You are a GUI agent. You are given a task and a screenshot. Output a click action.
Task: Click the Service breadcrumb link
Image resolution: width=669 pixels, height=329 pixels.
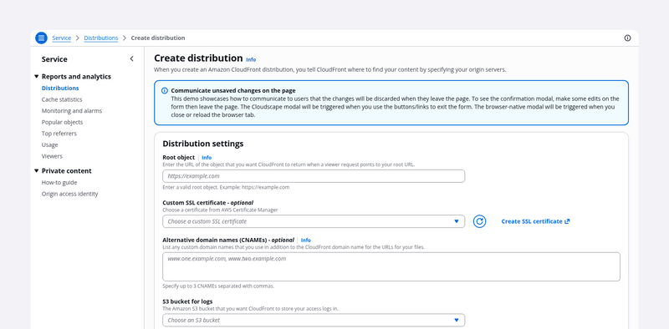click(61, 38)
